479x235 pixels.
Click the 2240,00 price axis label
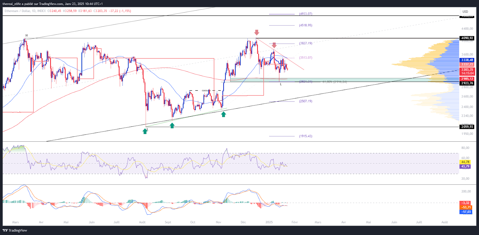[467, 116]
